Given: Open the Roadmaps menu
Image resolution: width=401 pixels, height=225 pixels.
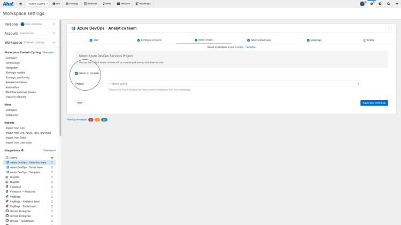Looking at the screenshot, I should click(143, 4).
